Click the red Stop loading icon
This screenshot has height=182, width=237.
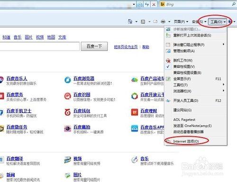point(154,5)
